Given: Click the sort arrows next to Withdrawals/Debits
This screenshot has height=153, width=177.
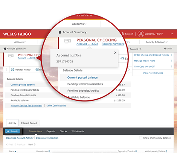Looking at the screenshot, I should (x=166, y=151).
